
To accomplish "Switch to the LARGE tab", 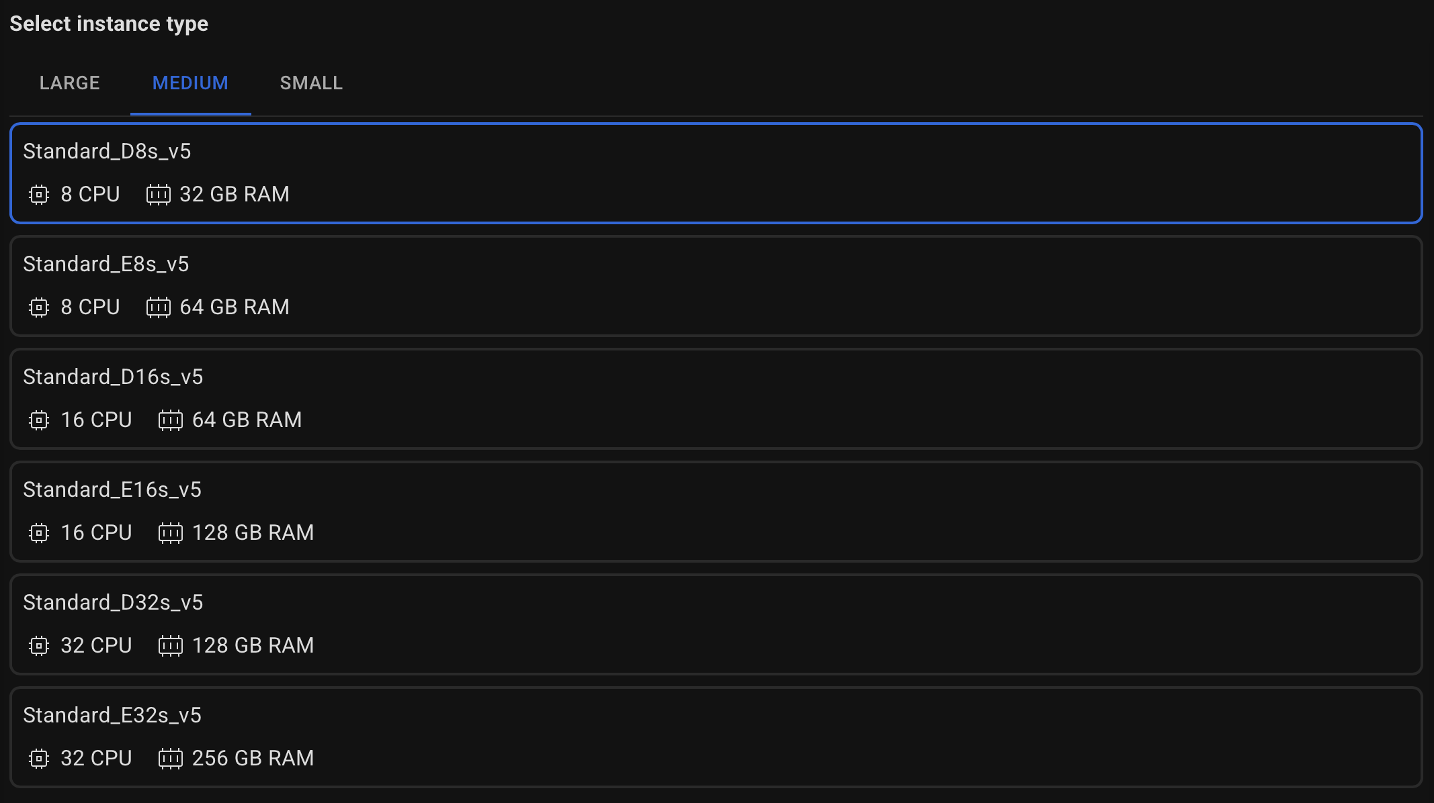I will pyautogui.click(x=70, y=83).
